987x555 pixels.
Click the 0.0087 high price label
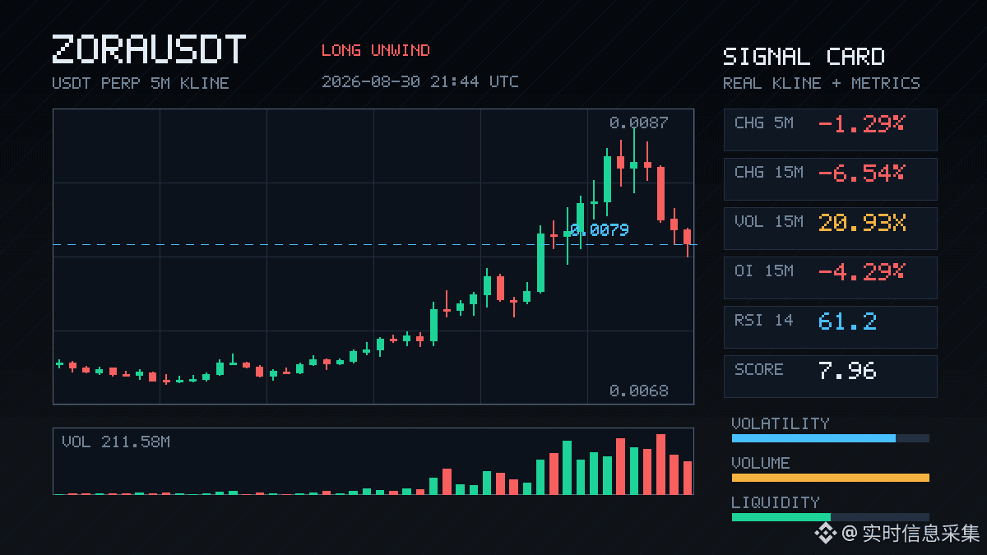[639, 123]
